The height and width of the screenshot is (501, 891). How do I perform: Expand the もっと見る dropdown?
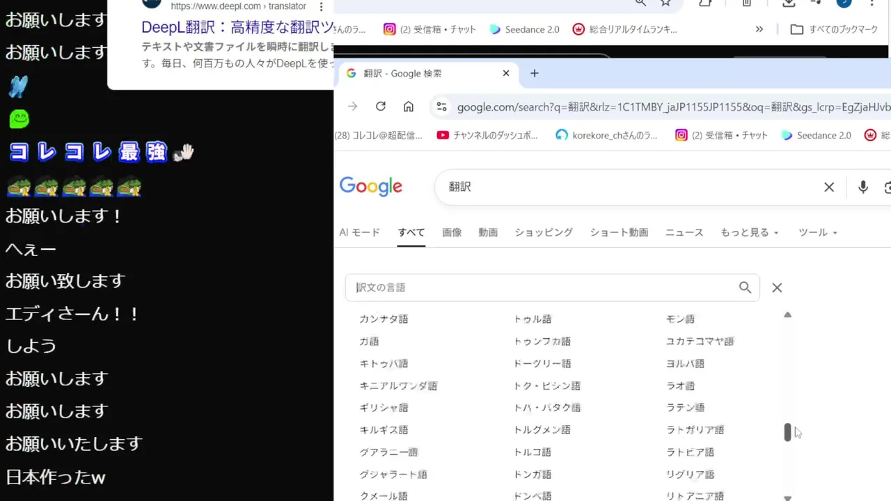(750, 232)
